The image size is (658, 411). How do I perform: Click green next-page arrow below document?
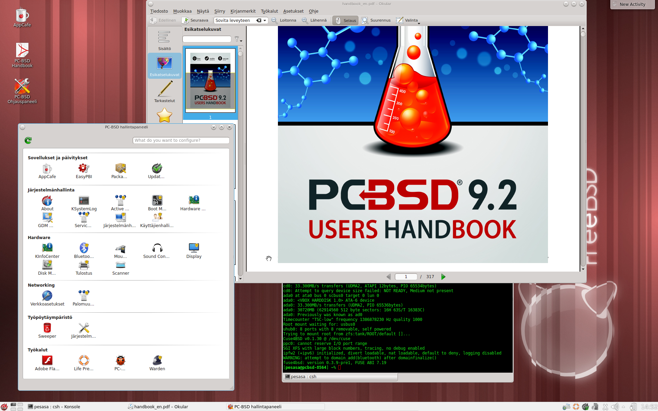tap(443, 277)
